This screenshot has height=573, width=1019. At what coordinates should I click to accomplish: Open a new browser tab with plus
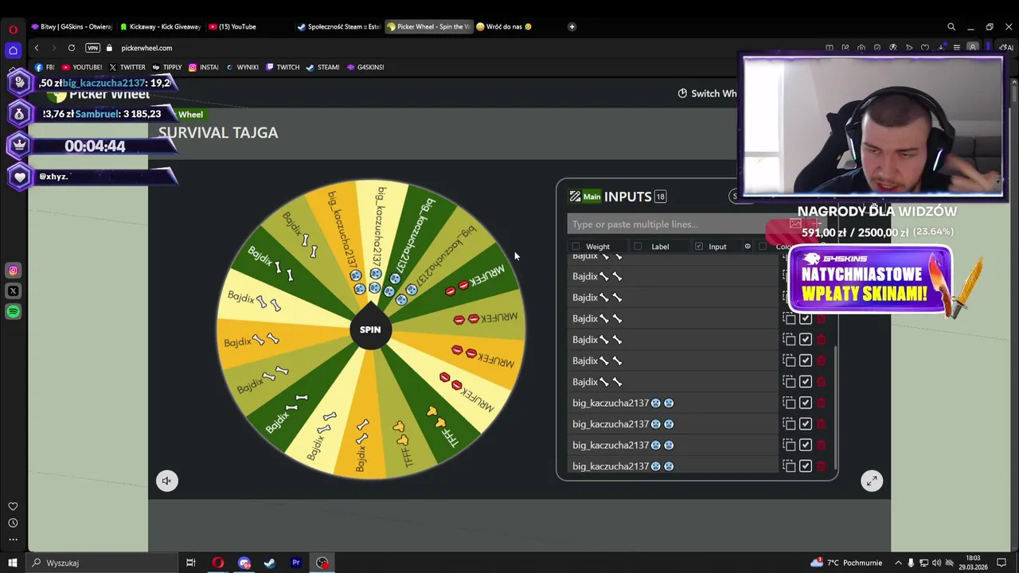coord(572,26)
